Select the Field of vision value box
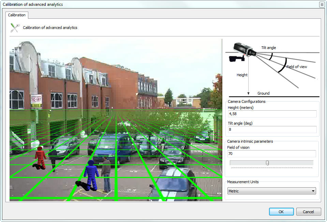 click(272, 154)
